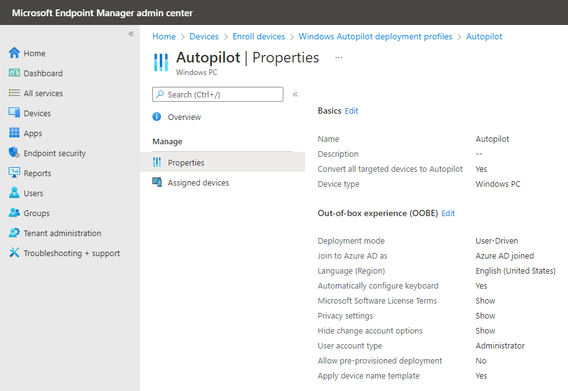Collapse the main left navigation sidebar

pyautogui.click(x=131, y=34)
